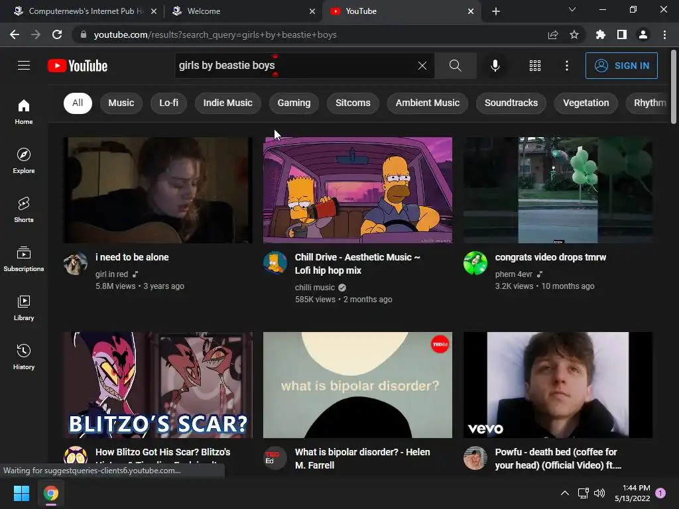The width and height of the screenshot is (679, 509).
Task: Close the YouTube tab
Action: (471, 11)
